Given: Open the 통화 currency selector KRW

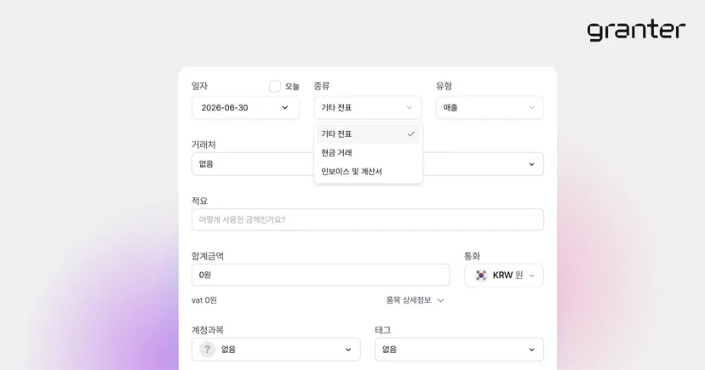Looking at the screenshot, I should (x=503, y=276).
